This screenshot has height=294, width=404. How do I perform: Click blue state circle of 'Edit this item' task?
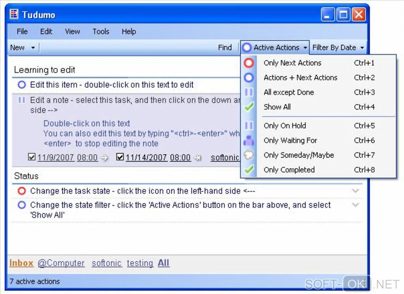22,85
